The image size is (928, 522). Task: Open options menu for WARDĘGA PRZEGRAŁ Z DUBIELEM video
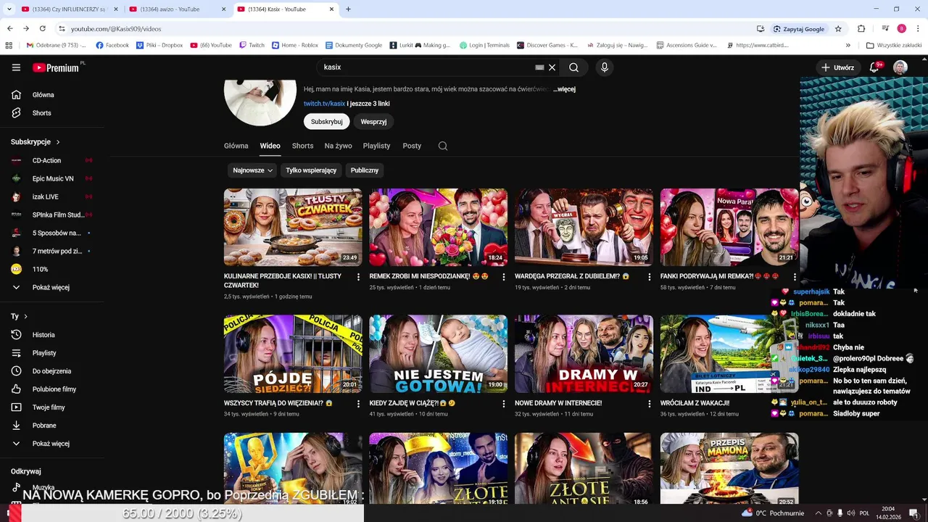coord(649,277)
